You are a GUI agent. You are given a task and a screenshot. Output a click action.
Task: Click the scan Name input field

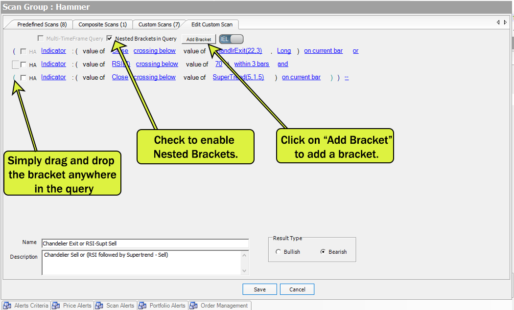[145, 244]
